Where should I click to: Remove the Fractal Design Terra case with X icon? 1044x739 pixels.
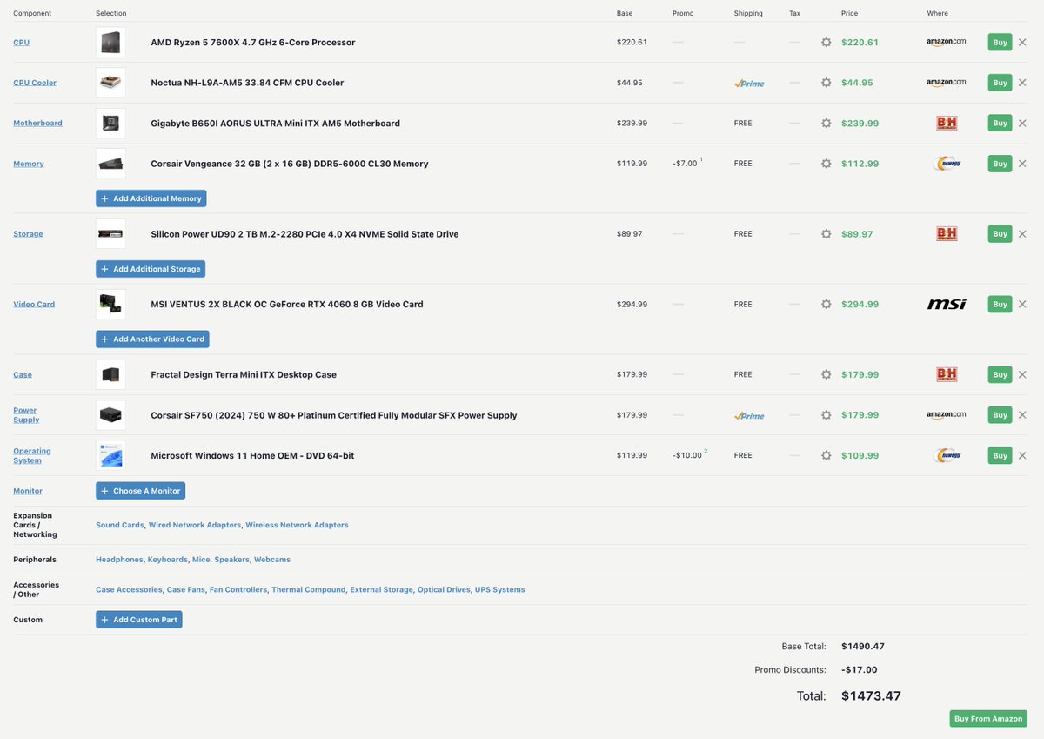tap(1022, 374)
